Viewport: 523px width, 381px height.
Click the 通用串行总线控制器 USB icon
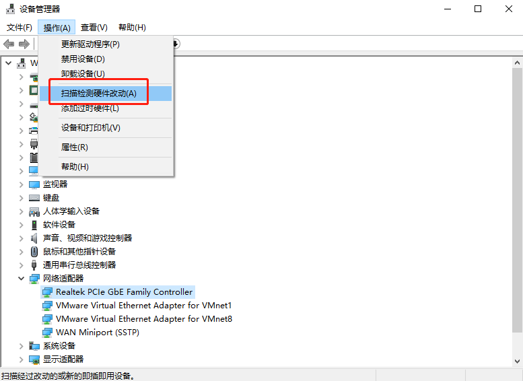(34, 265)
